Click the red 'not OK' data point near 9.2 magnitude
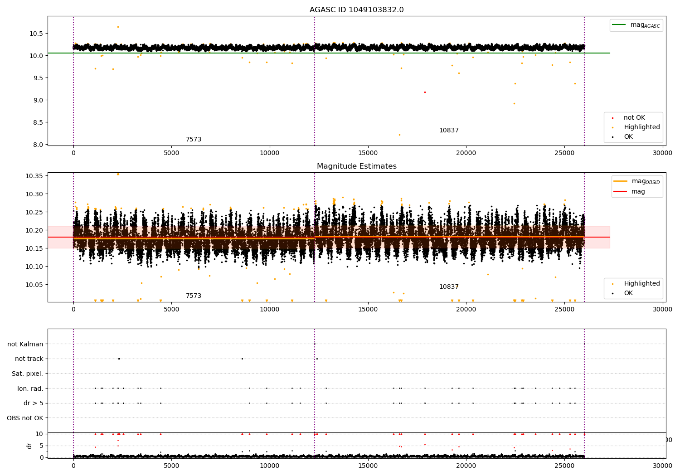 (425, 92)
